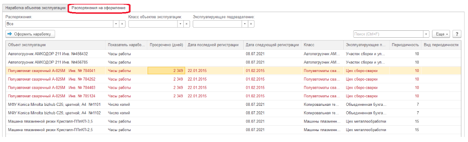Click Объединенная бухга... in МФУ №1101 row
This screenshot has width=468, height=142.
(x=366, y=105)
